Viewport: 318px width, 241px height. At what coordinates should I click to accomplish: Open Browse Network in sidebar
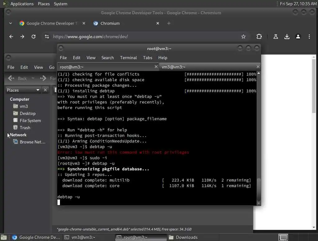click(x=30, y=142)
